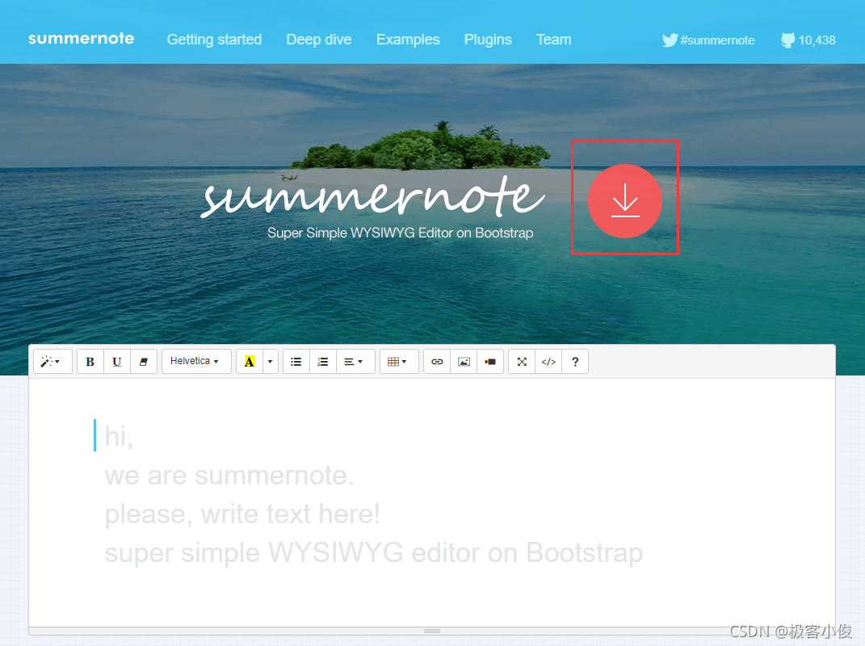Insert an ordered numbered list
The width and height of the screenshot is (865, 646).
[x=323, y=362]
